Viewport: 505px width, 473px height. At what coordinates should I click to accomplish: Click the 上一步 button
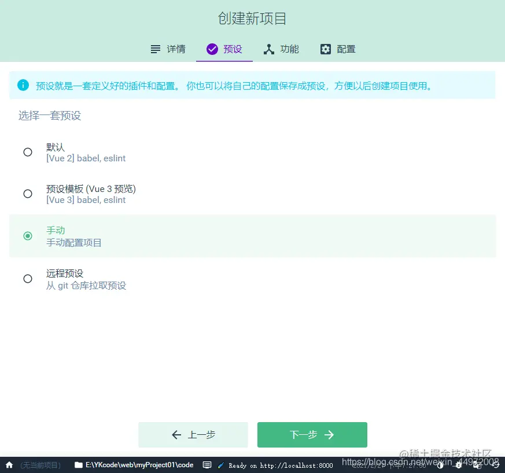[193, 434]
